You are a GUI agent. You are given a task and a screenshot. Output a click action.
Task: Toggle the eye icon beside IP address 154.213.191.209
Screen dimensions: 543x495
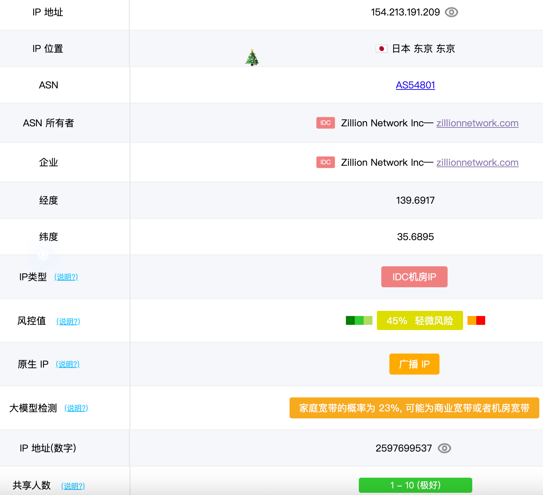[451, 12]
